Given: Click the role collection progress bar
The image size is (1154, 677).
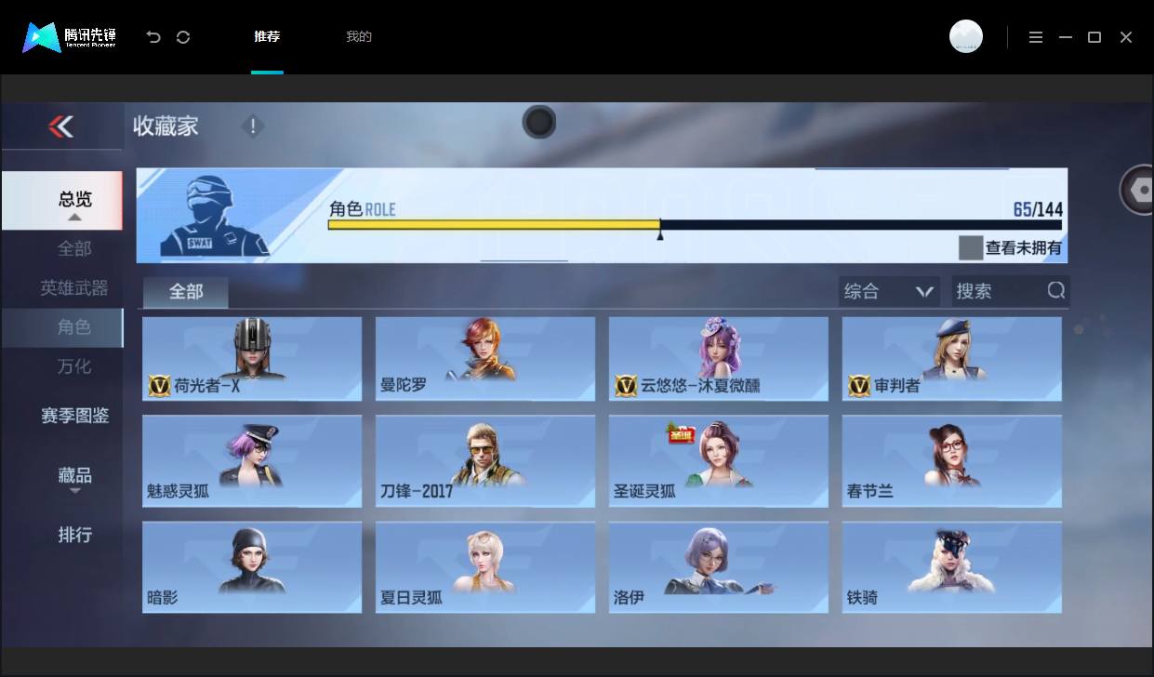Looking at the screenshot, I should pyautogui.click(x=695, y=224).
